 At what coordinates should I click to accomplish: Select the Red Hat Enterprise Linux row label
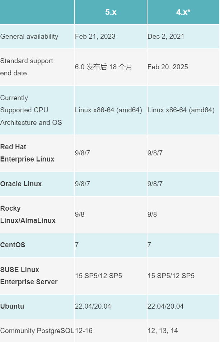coord(27,153)
